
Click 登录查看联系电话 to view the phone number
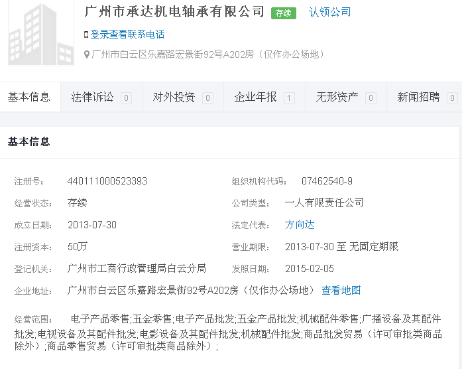(127, 35)
